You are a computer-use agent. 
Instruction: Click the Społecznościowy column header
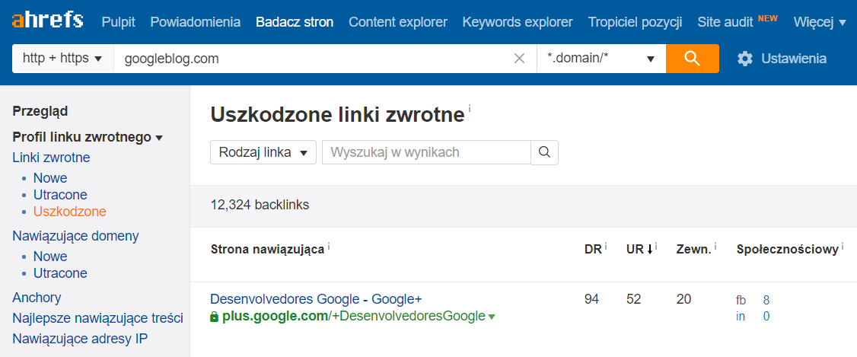pyautogui.click(x=788, y=250)
